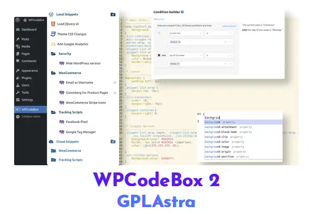
Task: Click the Pages document icon
Action: click(18, 53)
